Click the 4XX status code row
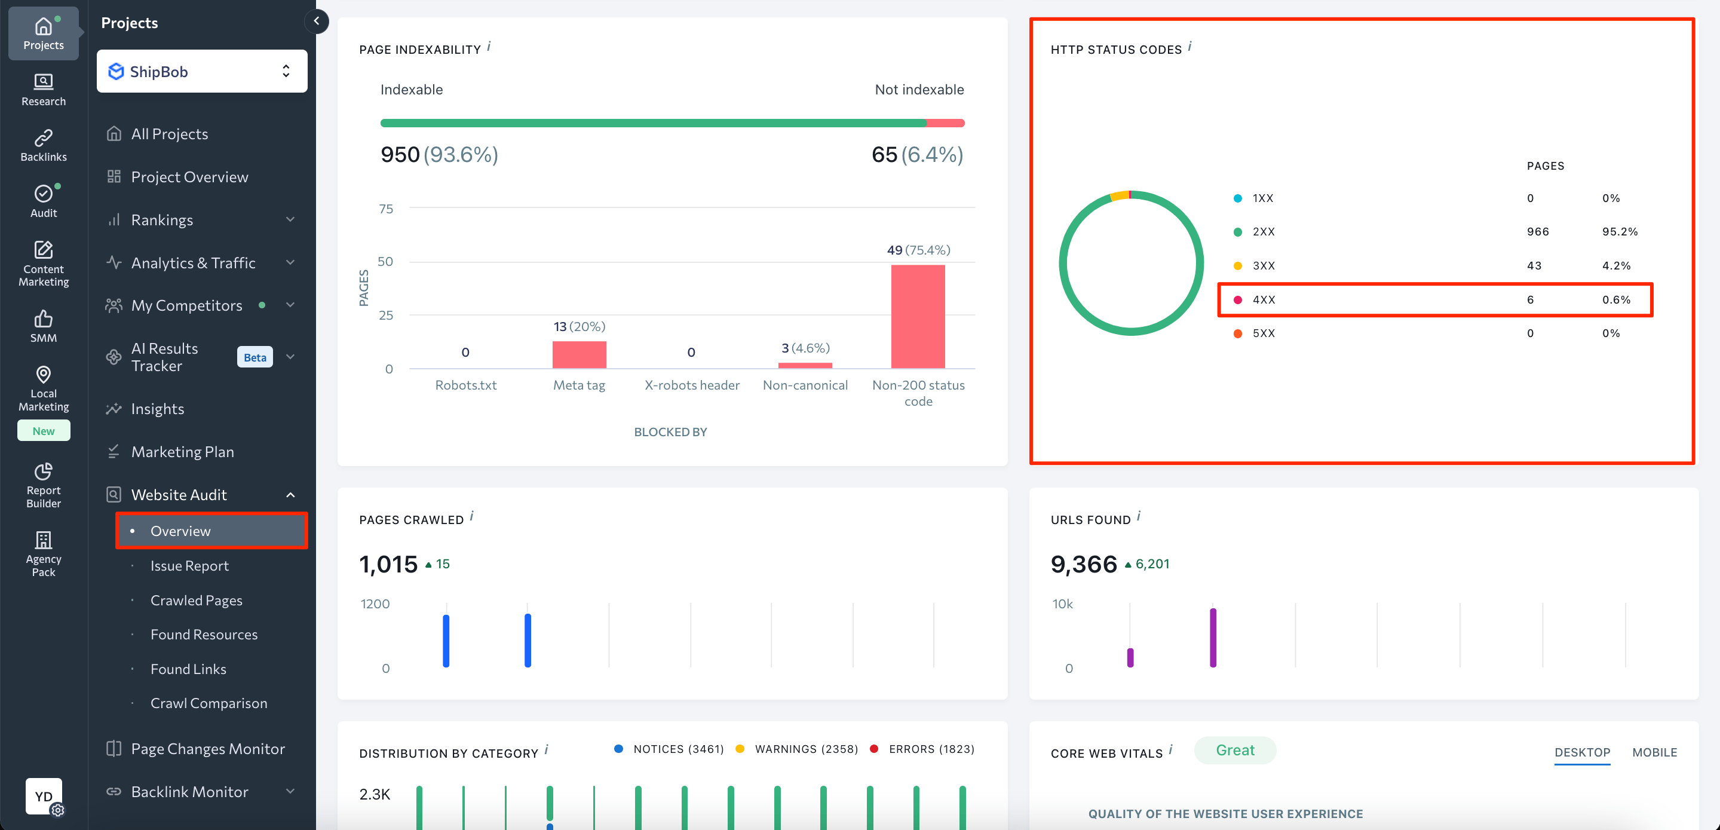Screen dimensions: 1720x830 coord(1435,300)
